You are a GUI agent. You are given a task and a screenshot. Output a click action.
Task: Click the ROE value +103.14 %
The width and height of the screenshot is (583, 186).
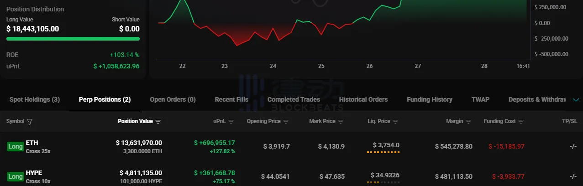pyautogui.click(x=125, y=55)
